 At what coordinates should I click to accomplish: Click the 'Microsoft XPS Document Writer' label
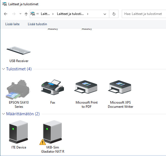[x=120, y=104]
